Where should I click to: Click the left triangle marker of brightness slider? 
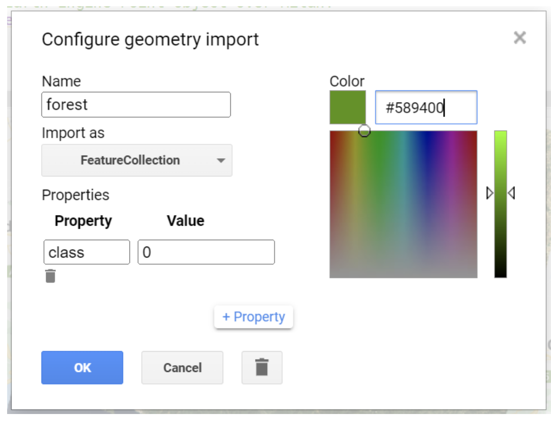click(490, 193)
